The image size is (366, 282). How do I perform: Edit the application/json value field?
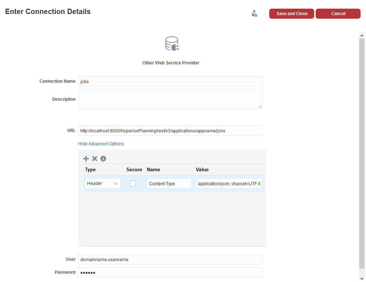[x=229, y=183]
